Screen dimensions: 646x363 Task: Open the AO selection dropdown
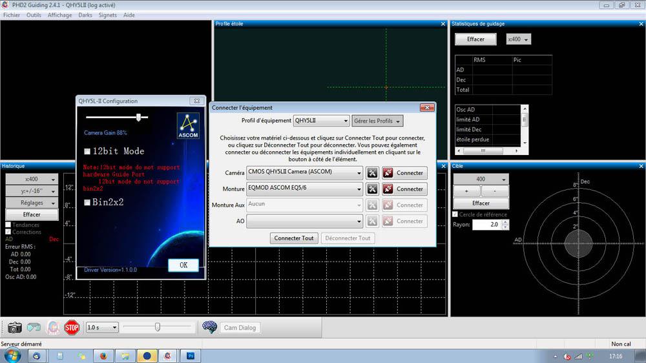coord(304,221)
